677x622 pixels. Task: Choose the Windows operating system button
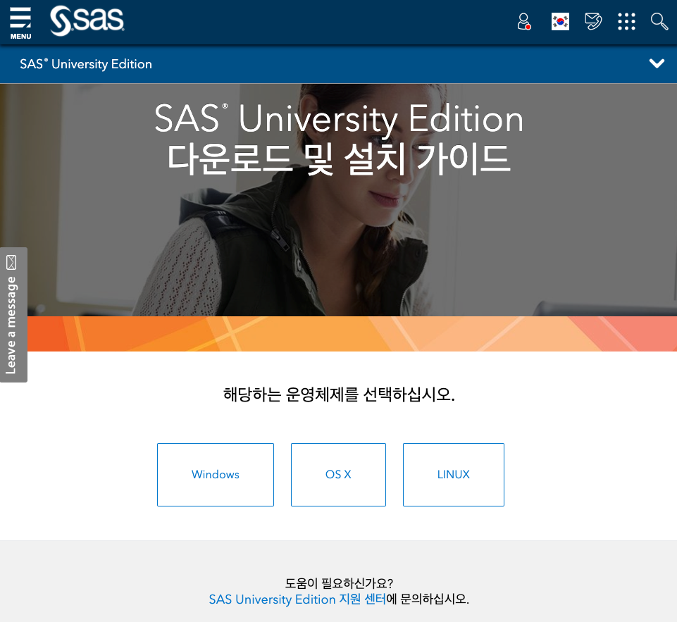coord(216,474)
